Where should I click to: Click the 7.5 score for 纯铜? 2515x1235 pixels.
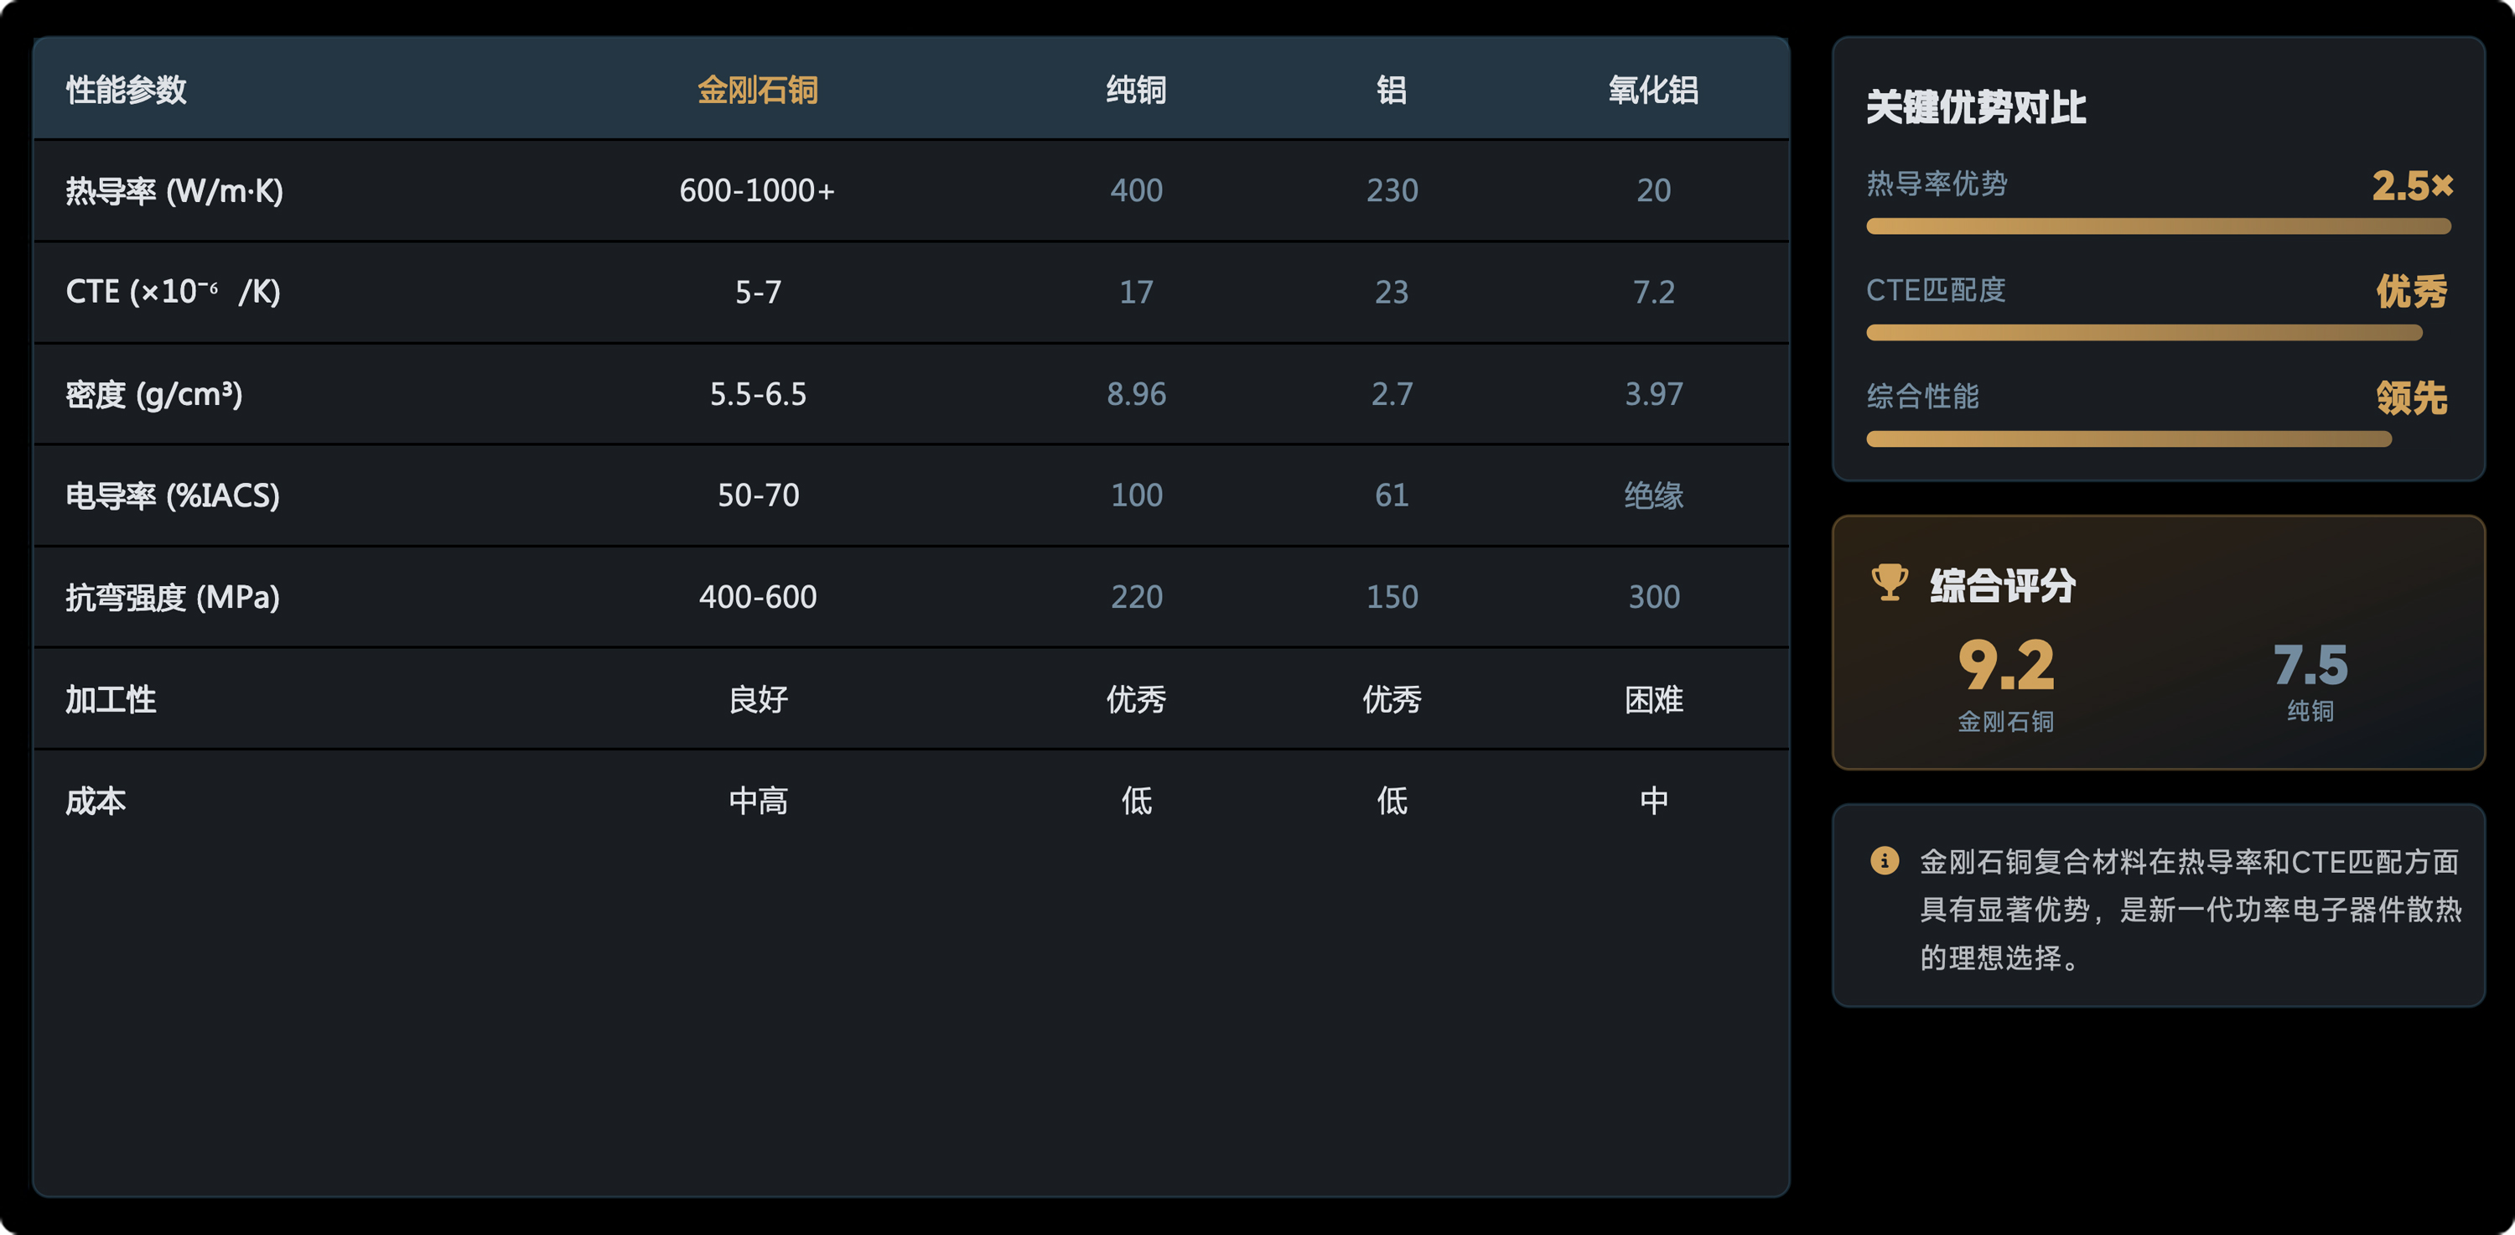coord(2310,666)
